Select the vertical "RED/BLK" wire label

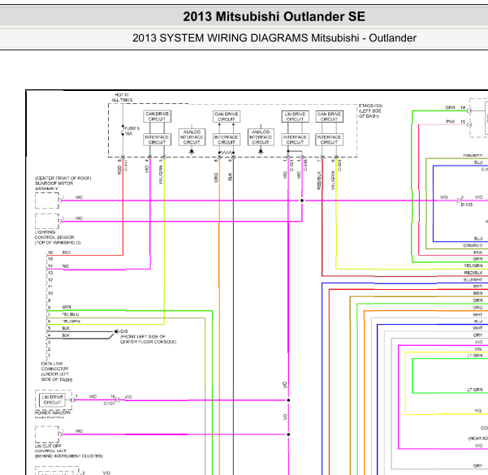point(319,180)
